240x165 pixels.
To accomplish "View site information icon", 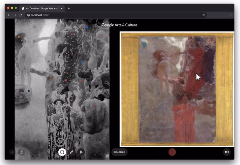I will tap(28, 15).
